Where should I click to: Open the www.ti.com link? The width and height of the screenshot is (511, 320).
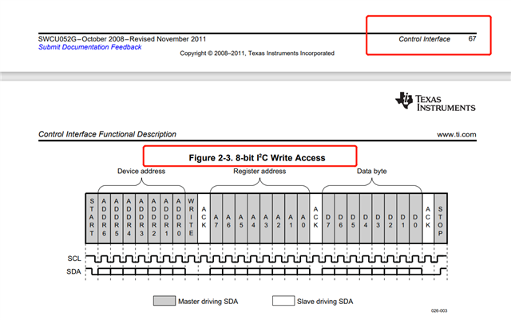point(456,134)
